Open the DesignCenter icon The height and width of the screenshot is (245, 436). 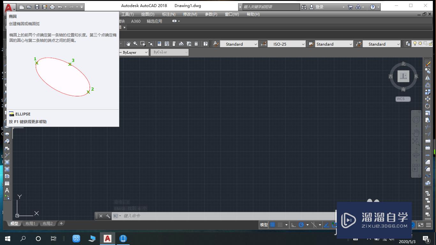click(x=167, y=44)
